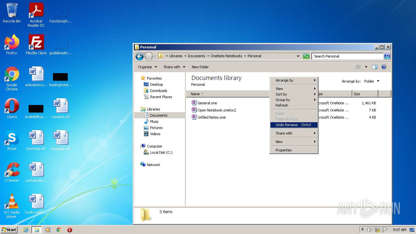Click the volume icon in system tray
The width and height of the screenshot is (416, 234).
(x=370, y=230)
